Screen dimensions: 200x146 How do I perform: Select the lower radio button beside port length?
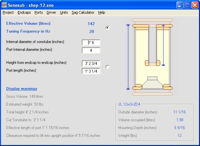coord(107,67)
